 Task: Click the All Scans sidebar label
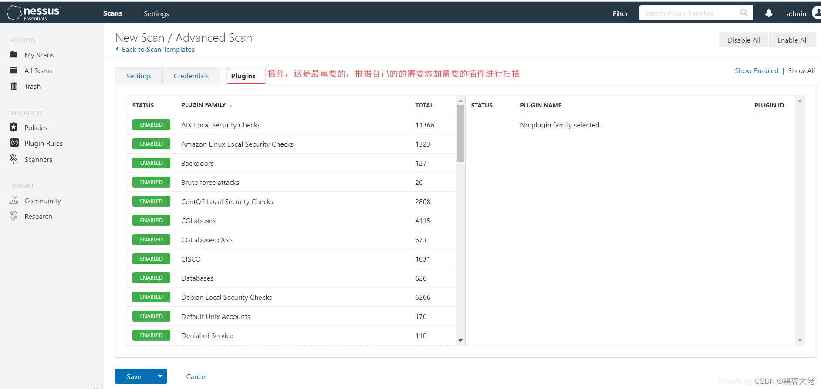[x=38, y=70]
